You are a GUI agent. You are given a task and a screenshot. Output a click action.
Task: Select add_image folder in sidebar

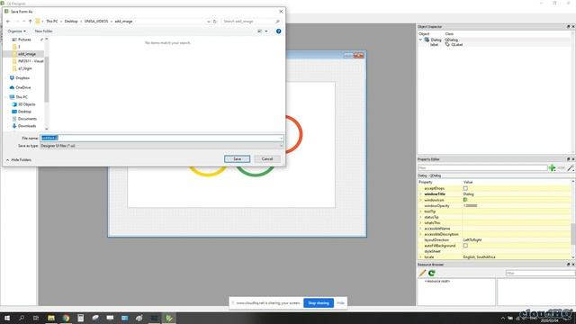(27, 54)
